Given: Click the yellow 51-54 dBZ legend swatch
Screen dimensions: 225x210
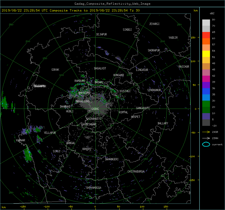Looking at the screenshot, I should (206, 54).
